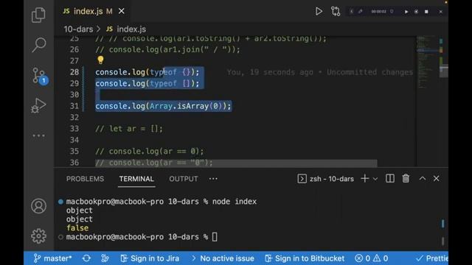Expand the 10-dars breadcrumb folder
The image size is (472, 265).
(78, 29)
